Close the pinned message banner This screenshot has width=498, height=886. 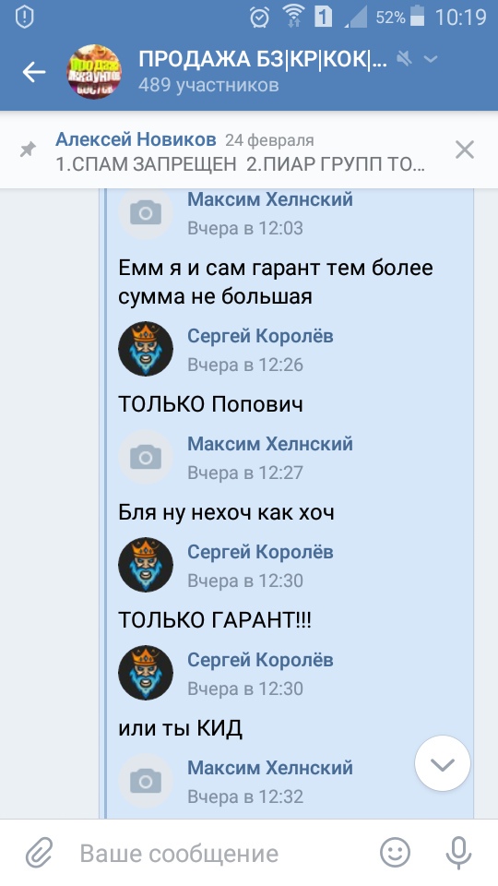(x=465, y=150)
